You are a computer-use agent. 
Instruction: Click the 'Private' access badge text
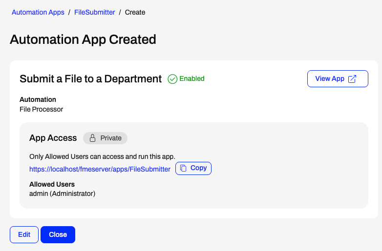[111, 138]
